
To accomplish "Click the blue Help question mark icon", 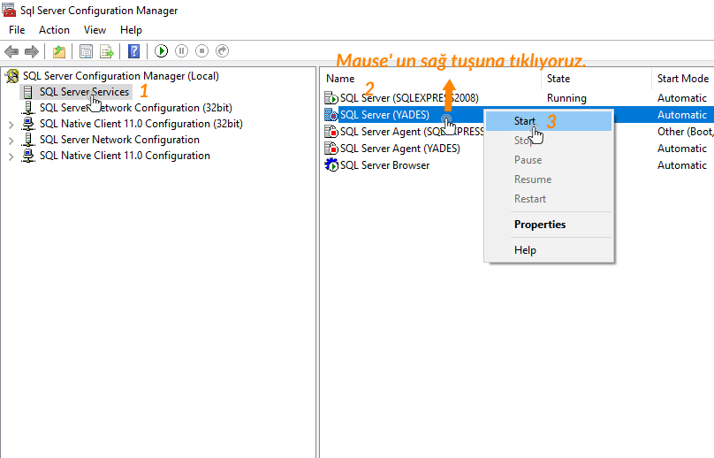I will [x=134, y=52].
